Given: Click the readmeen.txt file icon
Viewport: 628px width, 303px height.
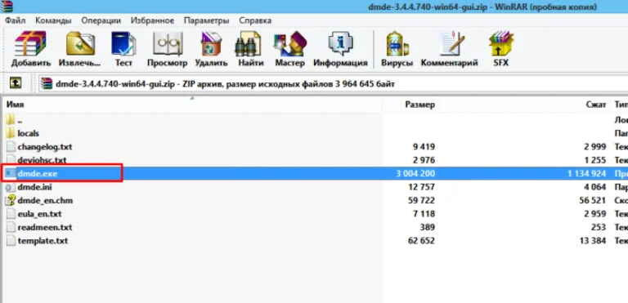Looking at the screenshot, I should tap(11, 227).
